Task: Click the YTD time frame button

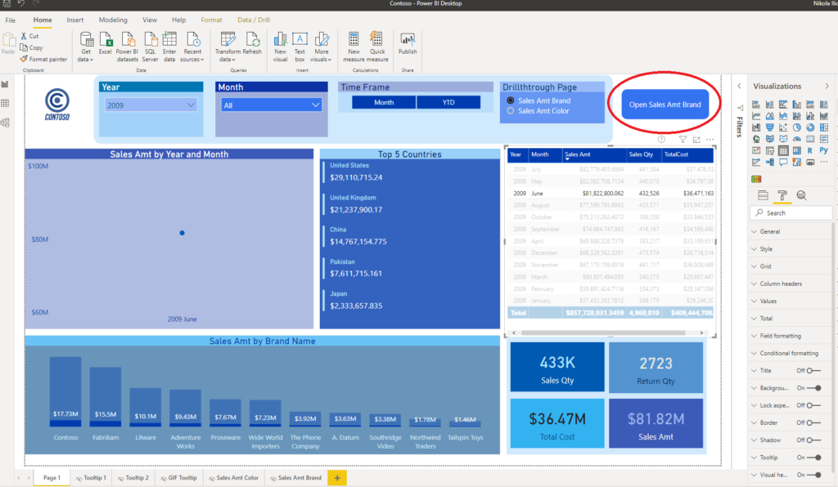Action: (x=448, y=102)
